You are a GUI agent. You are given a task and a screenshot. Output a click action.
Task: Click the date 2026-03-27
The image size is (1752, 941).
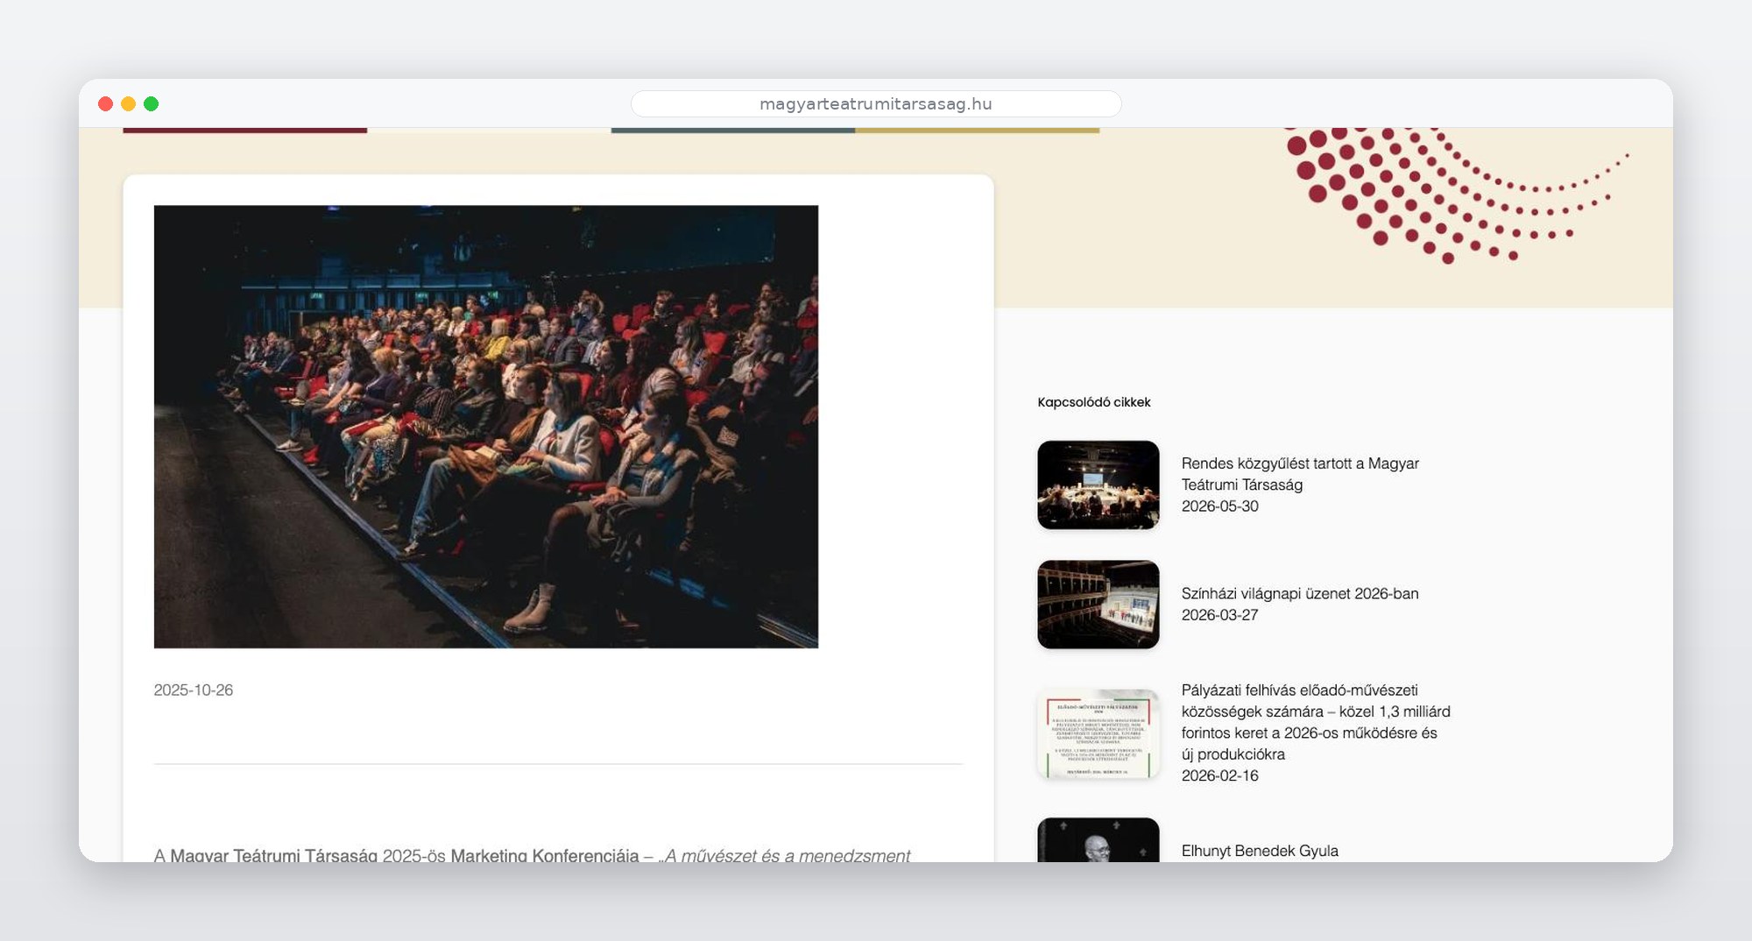[1219, 615]
